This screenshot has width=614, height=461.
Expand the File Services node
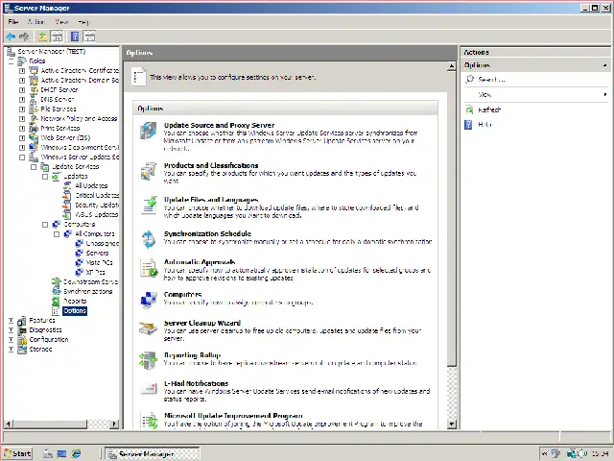(22, 109)
